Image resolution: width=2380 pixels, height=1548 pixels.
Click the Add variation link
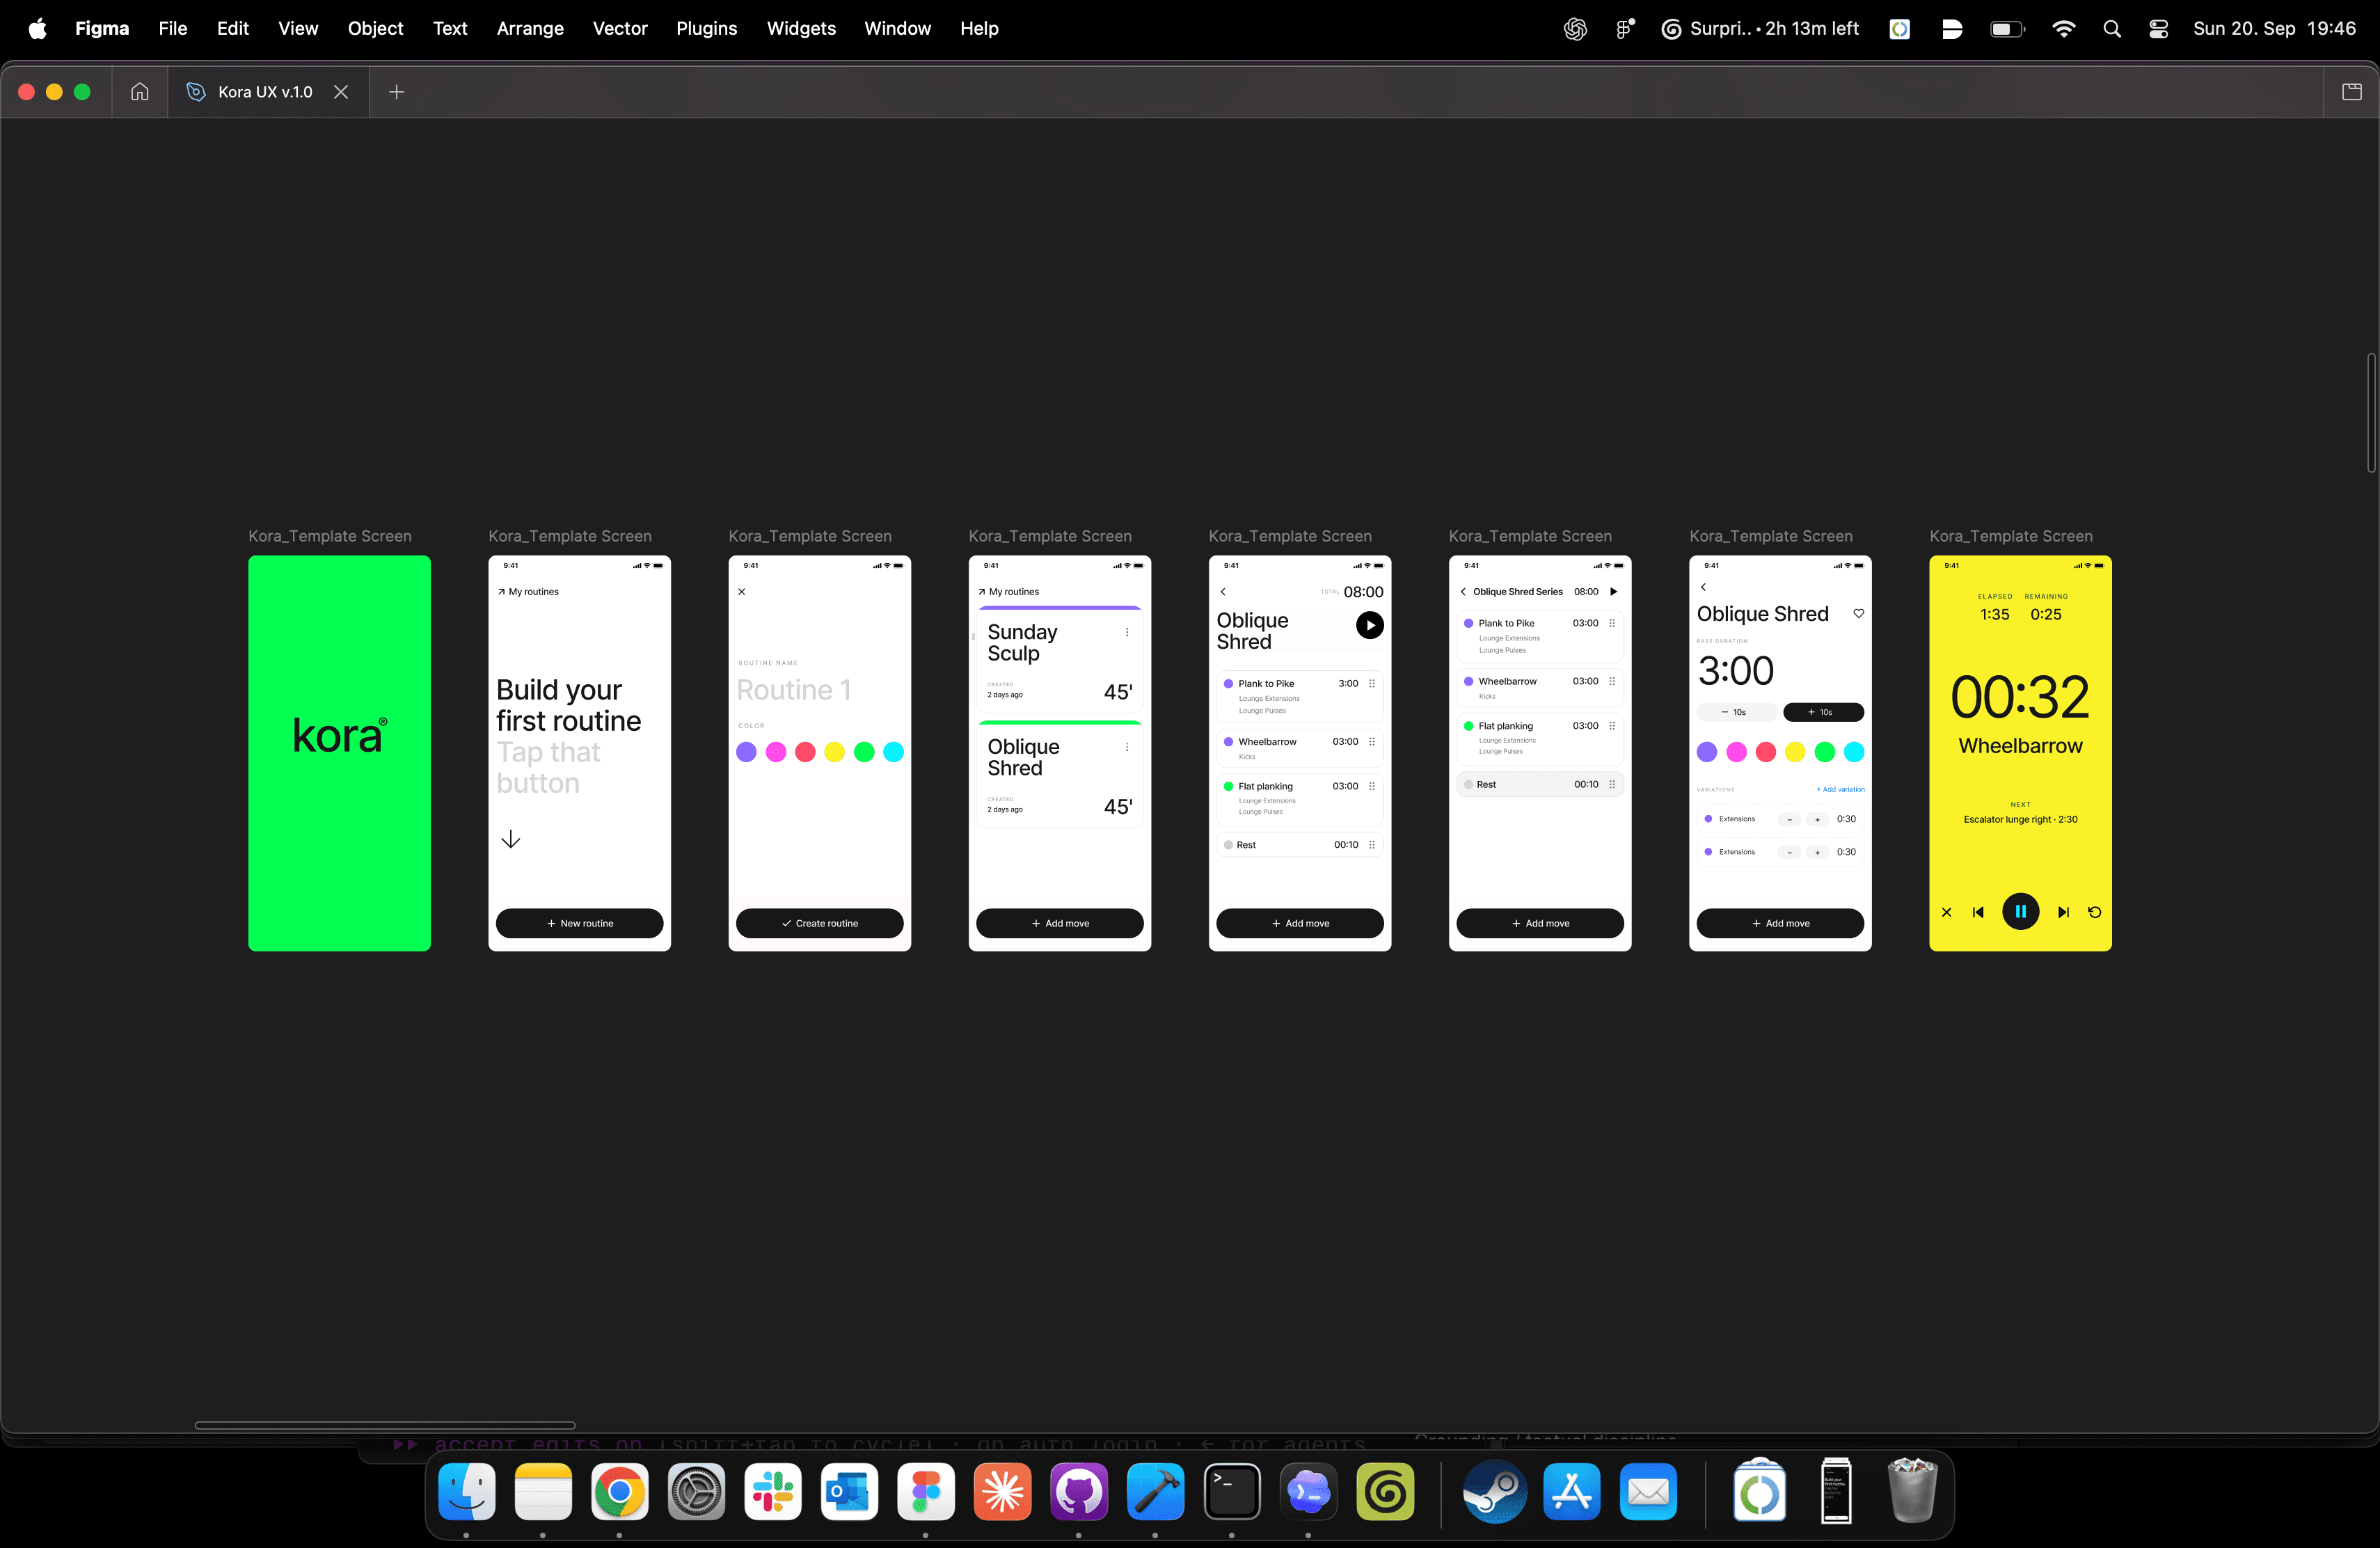pyautogui.click(x=1841, y=790)
